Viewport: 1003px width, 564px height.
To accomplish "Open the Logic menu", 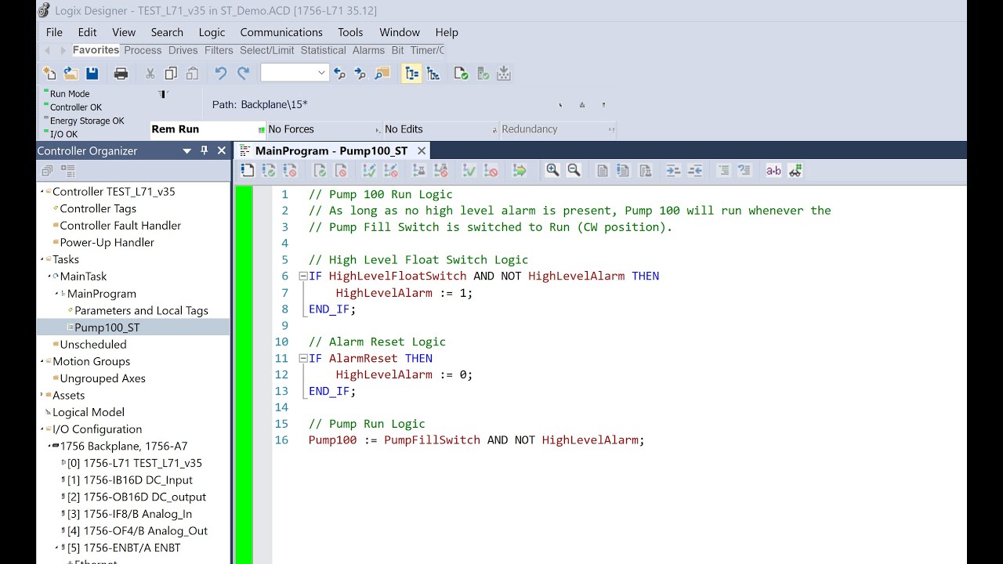I will click(212, 32).
